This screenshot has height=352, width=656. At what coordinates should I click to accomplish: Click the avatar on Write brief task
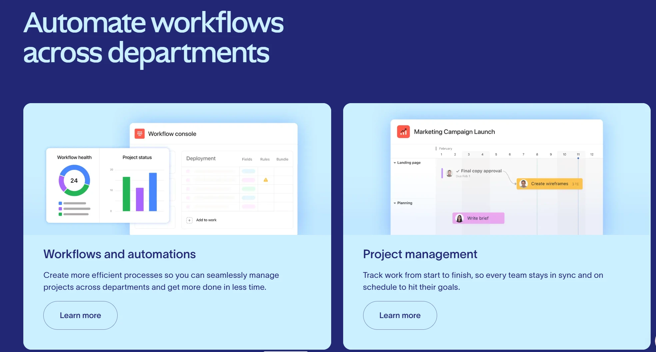459,218
